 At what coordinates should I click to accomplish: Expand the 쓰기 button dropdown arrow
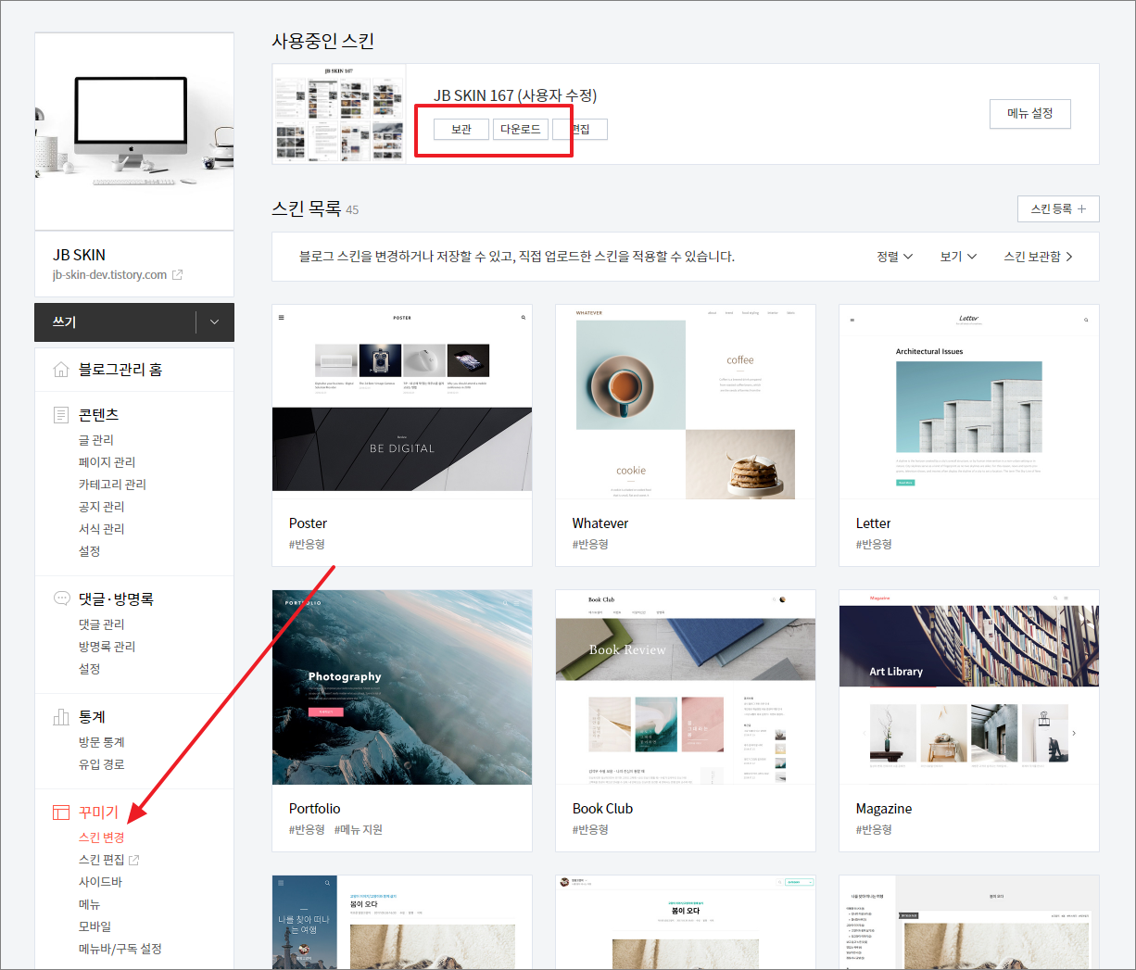[215, 322]
